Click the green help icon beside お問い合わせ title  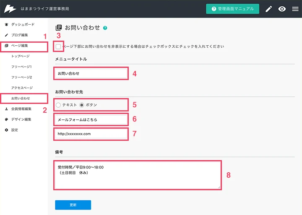tap(105, 28)
